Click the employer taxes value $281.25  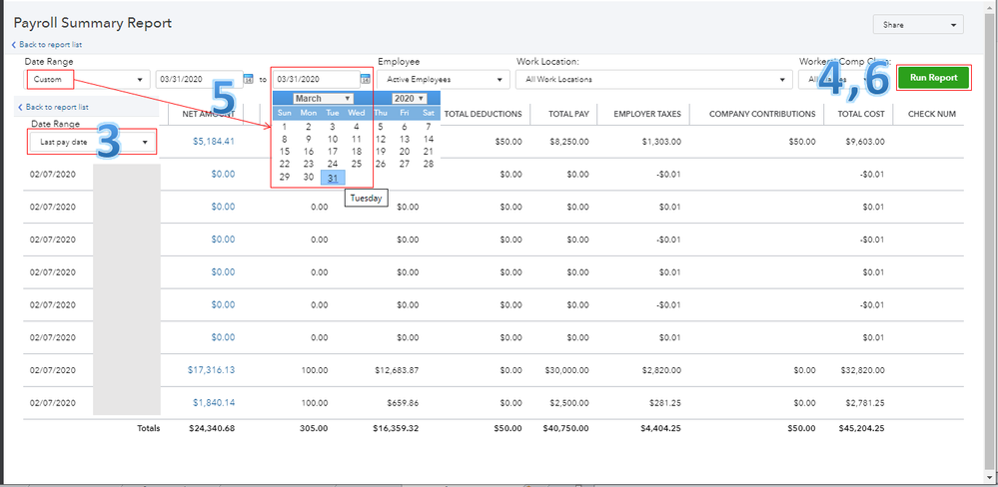point(665,403)
